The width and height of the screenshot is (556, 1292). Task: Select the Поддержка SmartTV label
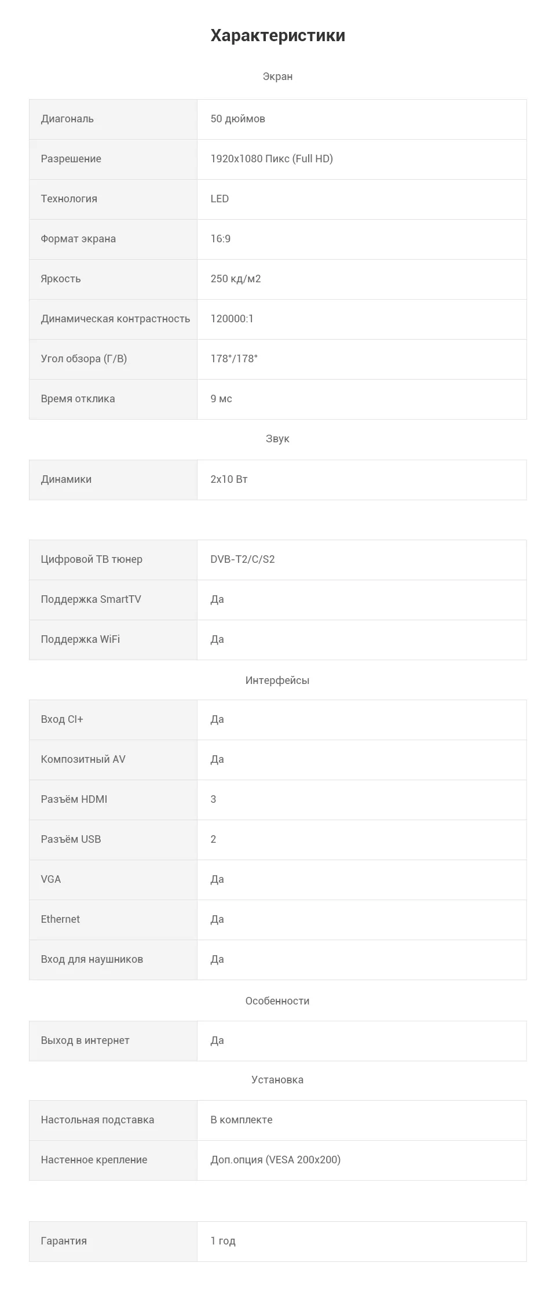91,599
